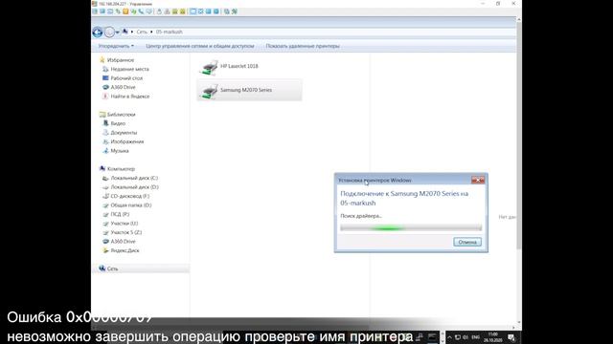Screen dimensions: 613x344
Task: Select the 05-markush breadcrumb segment
Action: (169, 32)
